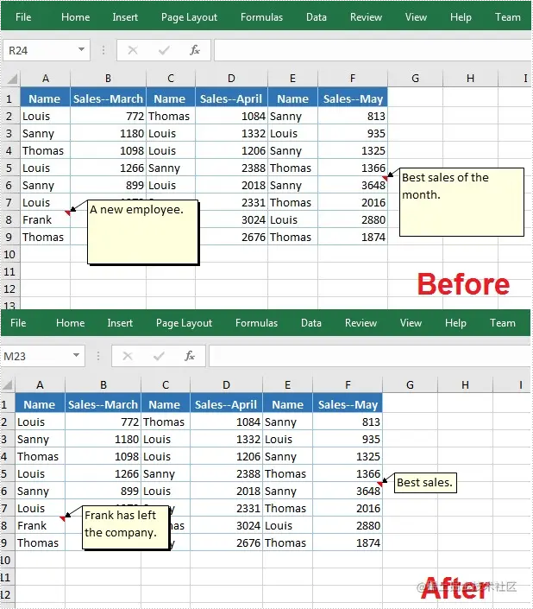Open the Insert tab in the Before window
Viewport: 533px width, 609px height.
coord(125,17)
